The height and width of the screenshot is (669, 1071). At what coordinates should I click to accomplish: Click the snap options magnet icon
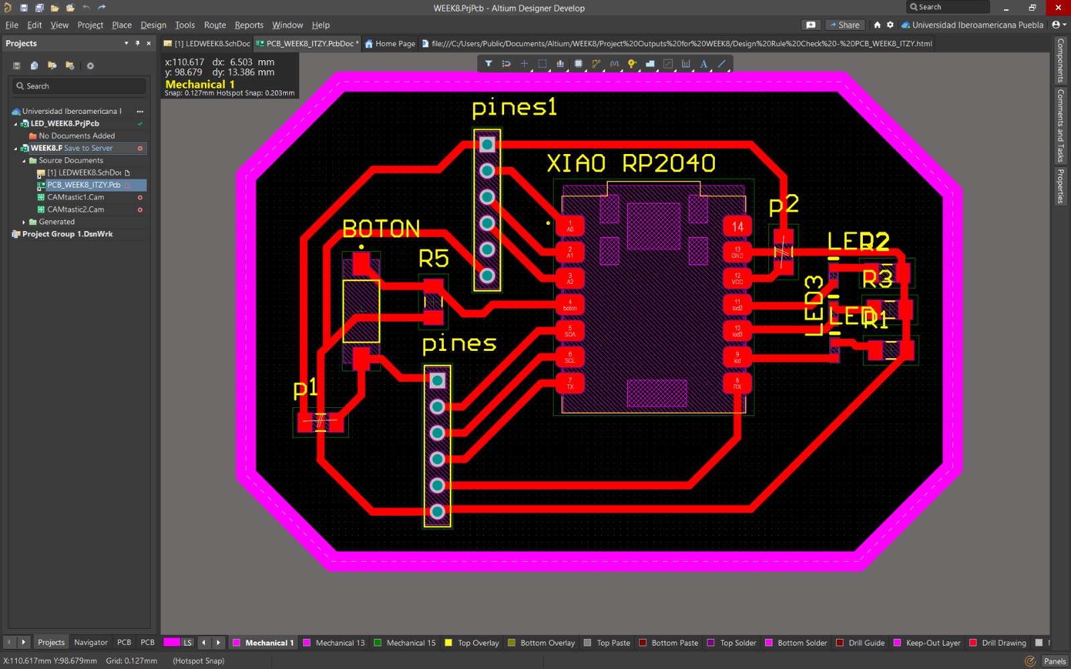pos(507,64)
